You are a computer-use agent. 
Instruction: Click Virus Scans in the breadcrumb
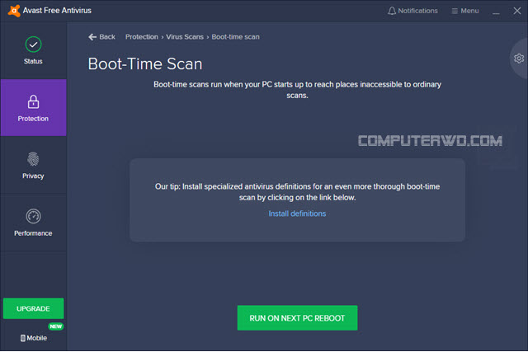185,36
